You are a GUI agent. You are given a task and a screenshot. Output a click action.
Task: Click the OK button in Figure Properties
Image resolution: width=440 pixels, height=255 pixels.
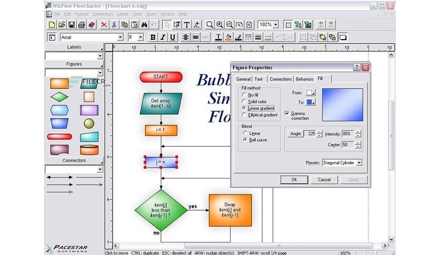(x=294, y=180)
